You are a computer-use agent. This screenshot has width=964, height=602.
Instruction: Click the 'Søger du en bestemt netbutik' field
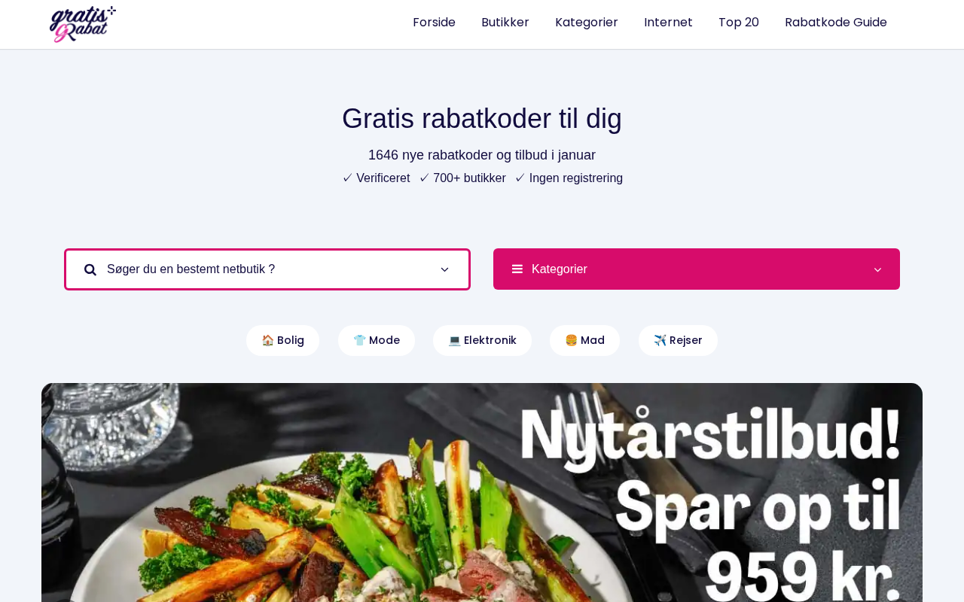pyautogui.click(x=267, y=269)
